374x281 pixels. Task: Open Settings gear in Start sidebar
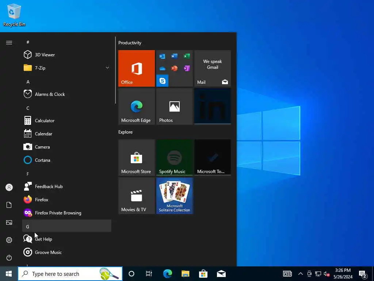tap(9, 240)
